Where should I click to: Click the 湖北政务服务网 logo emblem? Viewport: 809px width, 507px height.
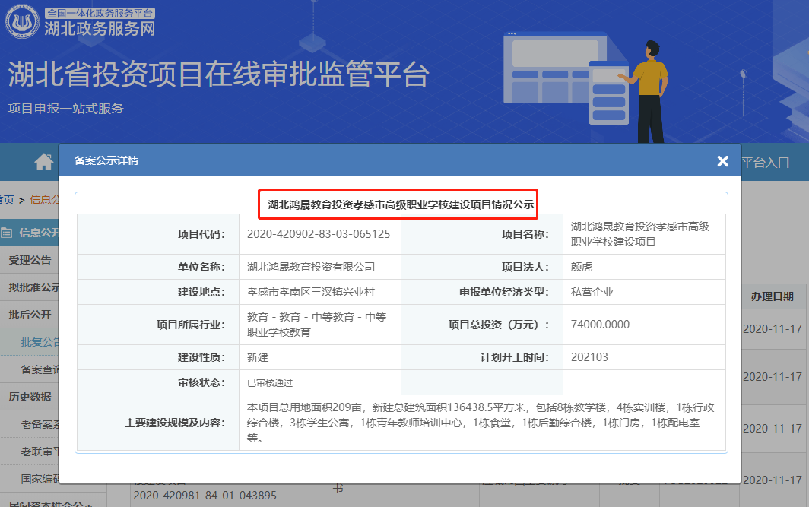point(23,22)
